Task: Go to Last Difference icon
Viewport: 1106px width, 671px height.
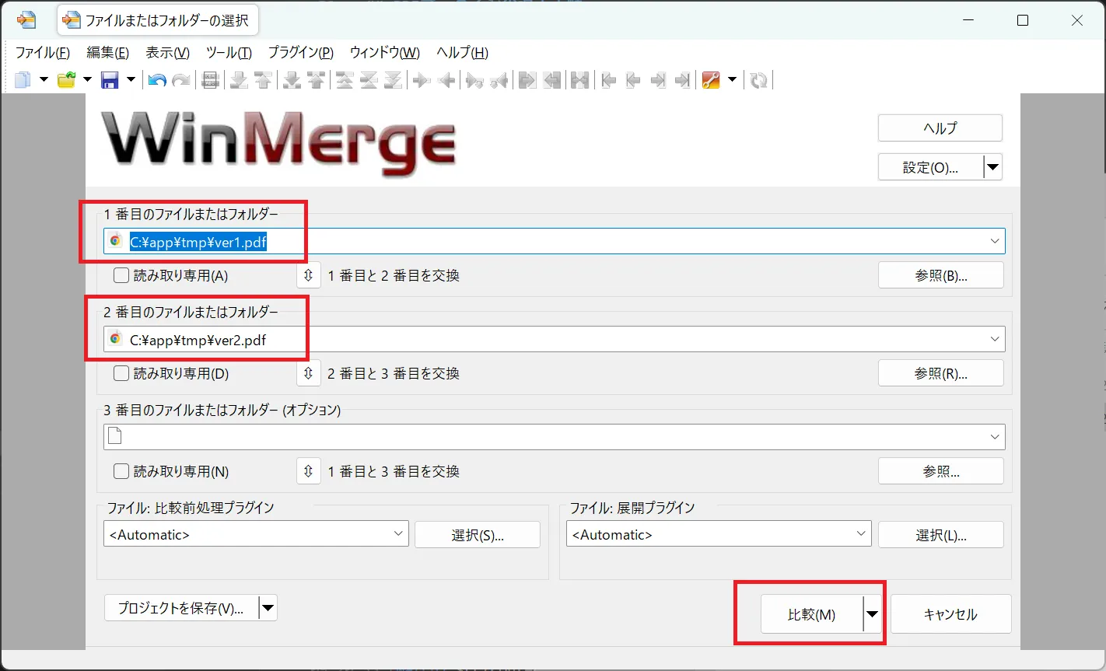Action: (394, 79)
